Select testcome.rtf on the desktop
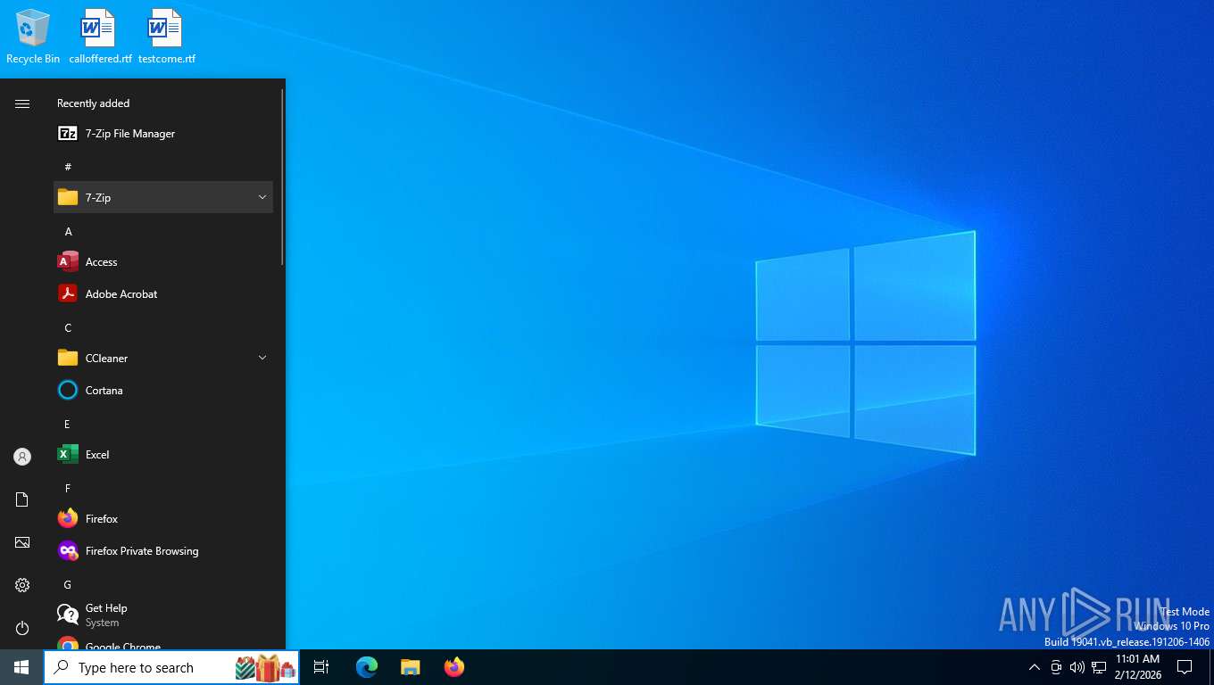Image resolution: width=1214 pixels, height=685 pixels. (x=166, y=37)
